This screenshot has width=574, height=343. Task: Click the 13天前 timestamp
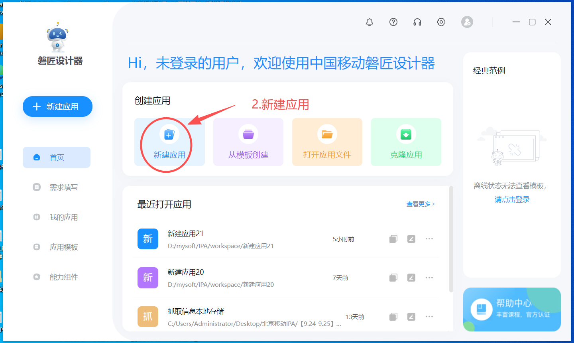pyautogui.click(x=355, y=317)
